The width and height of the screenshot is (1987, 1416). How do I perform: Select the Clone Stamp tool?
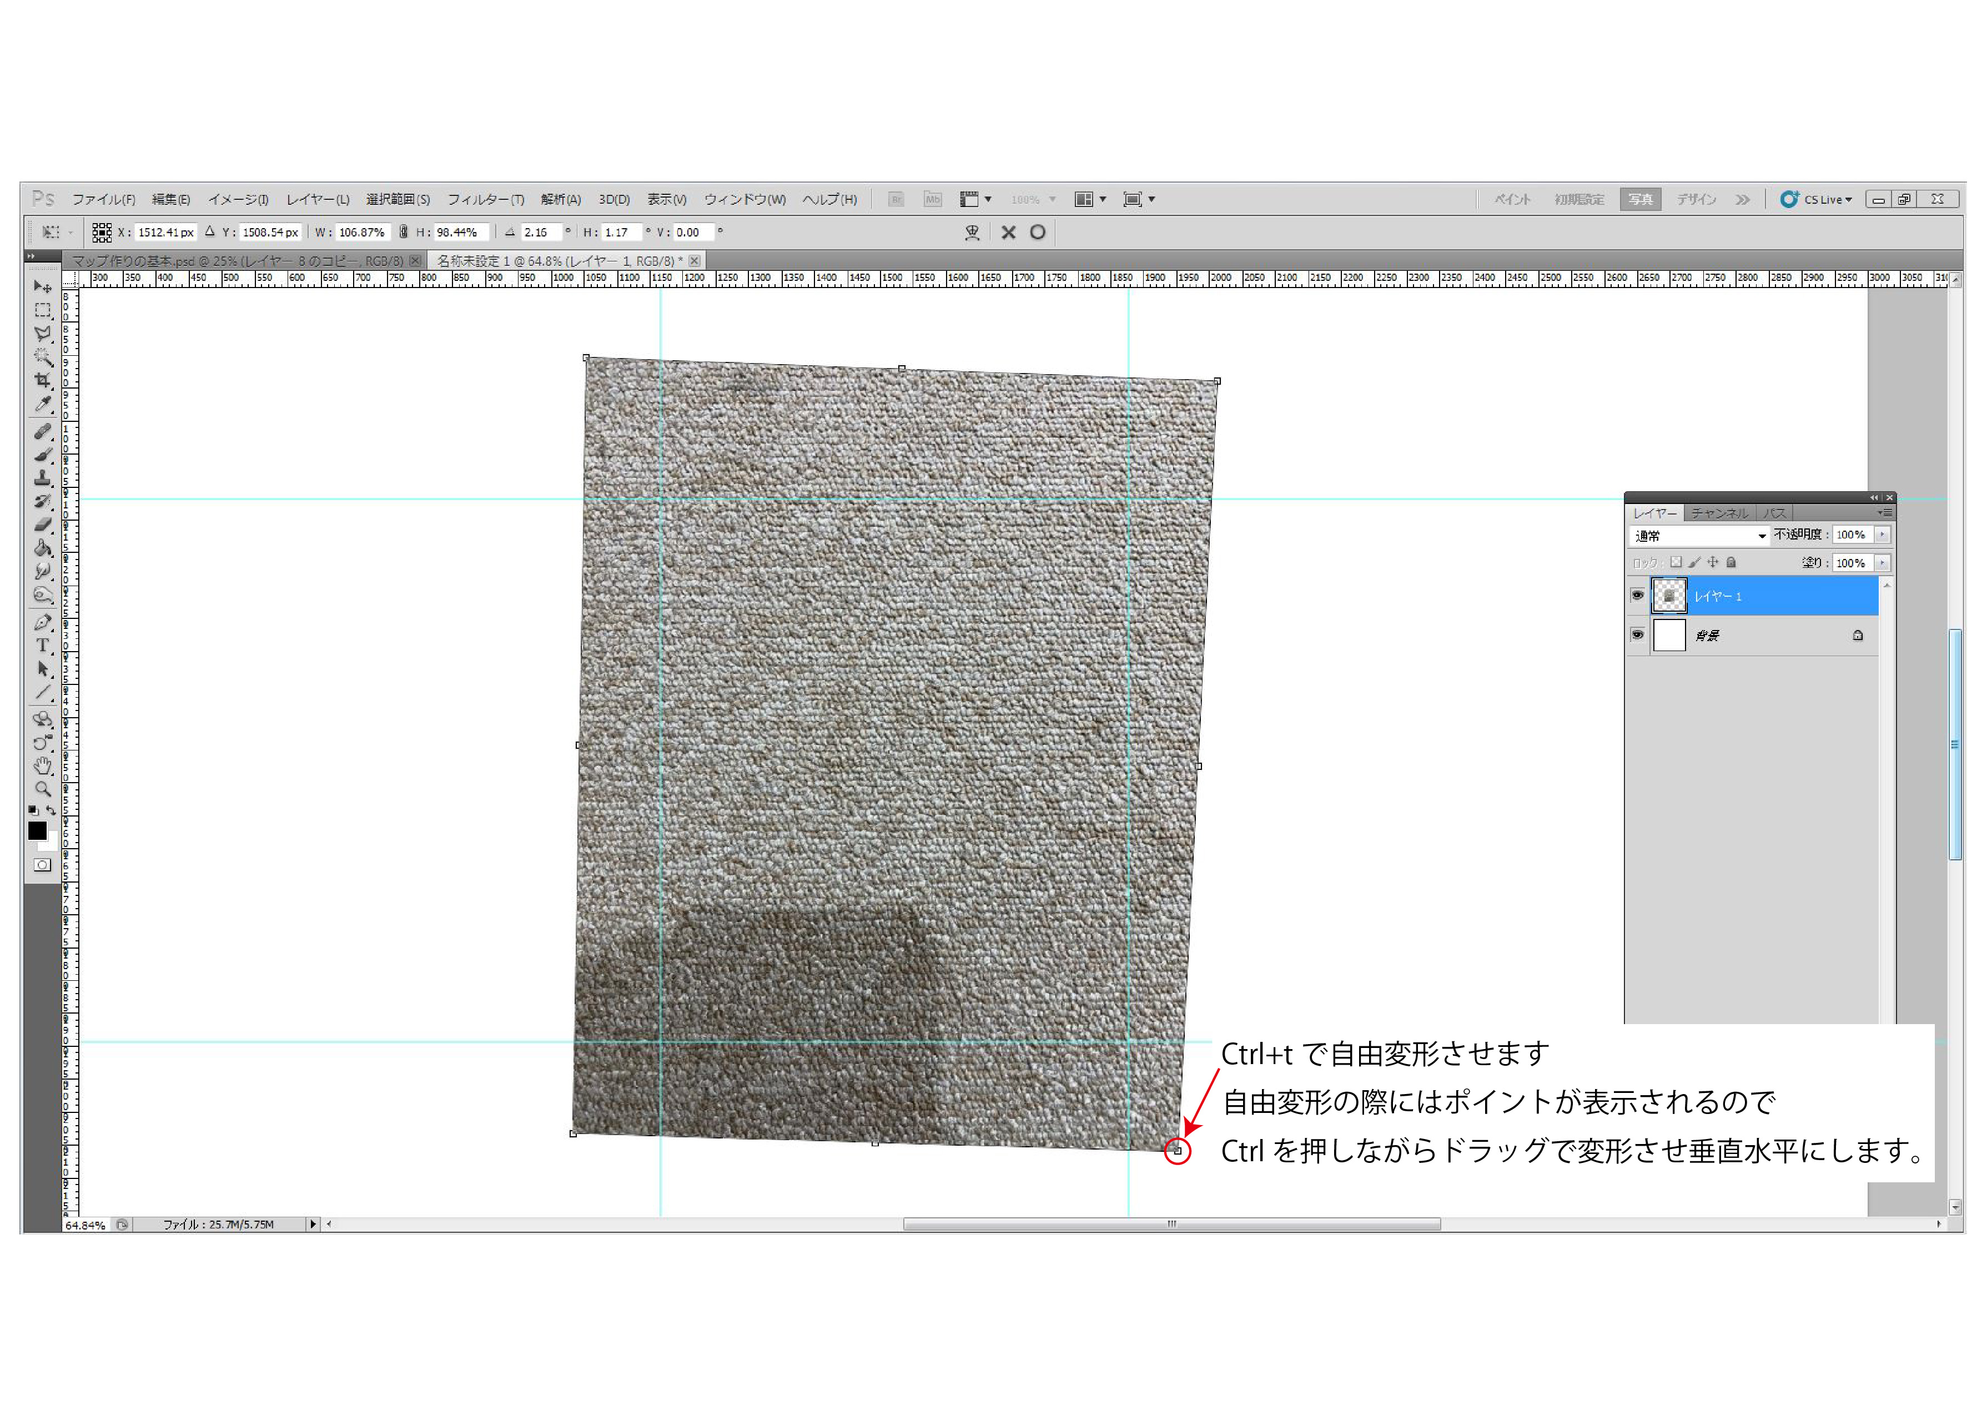[42, 478]
